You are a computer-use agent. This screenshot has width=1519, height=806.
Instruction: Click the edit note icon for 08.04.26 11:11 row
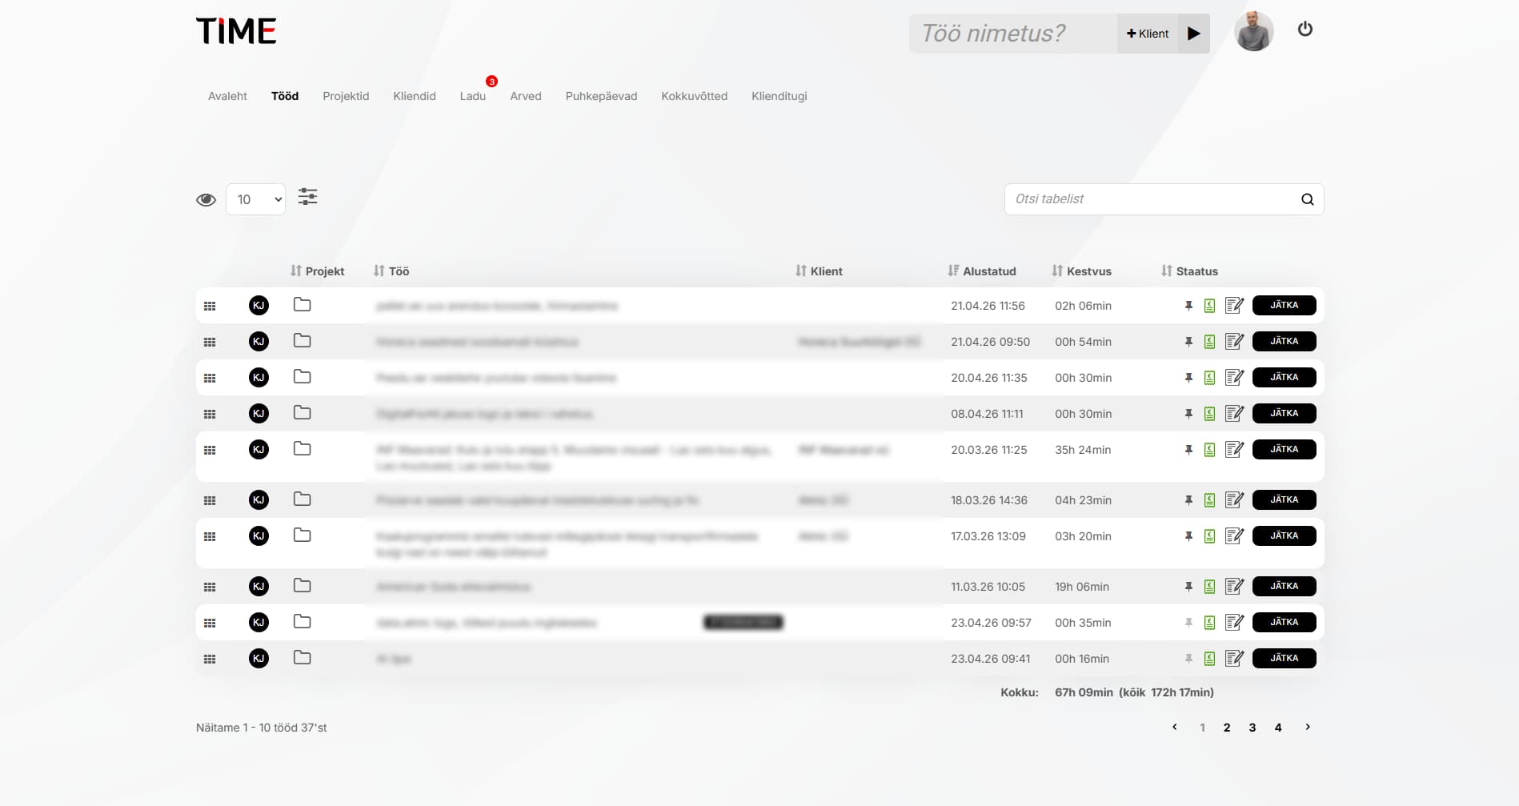coord(1234,414)
